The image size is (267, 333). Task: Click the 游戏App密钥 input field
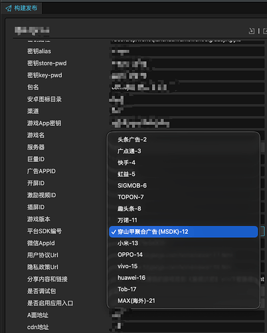click(187, 123)
